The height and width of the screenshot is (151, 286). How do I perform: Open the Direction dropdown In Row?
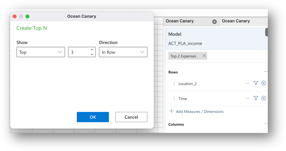[x=123, y=52]
